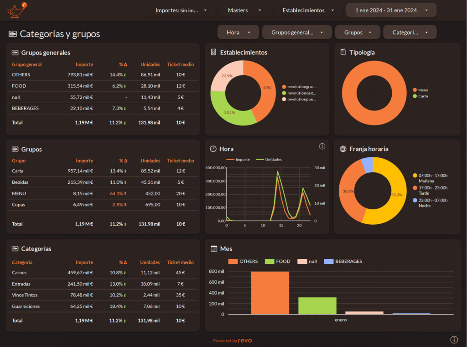The width and height of the screenshot is (467, 347).
Task: Select the BEBERAGES row in Grupos generales
Action: pos(103,108)
